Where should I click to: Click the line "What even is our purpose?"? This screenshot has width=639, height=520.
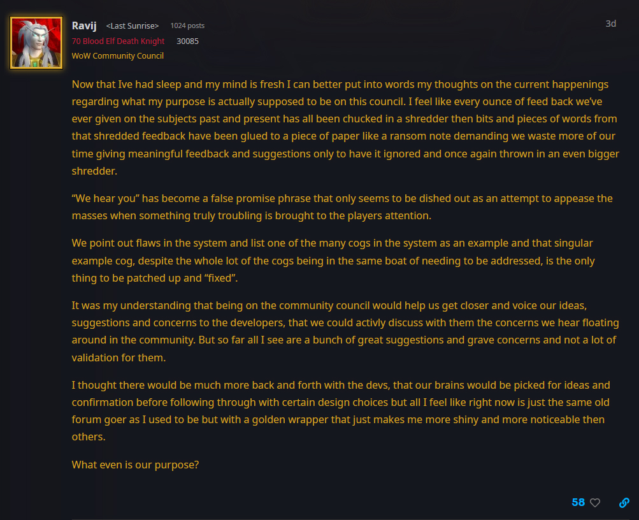[x=135, y=465]
